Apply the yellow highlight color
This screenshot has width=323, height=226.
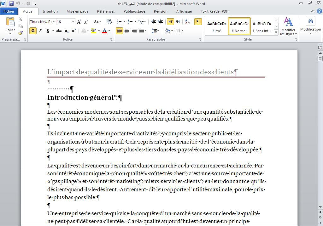[x=93, y=31]
